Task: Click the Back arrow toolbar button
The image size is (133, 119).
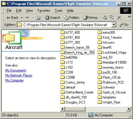Action: click(12, 18)
